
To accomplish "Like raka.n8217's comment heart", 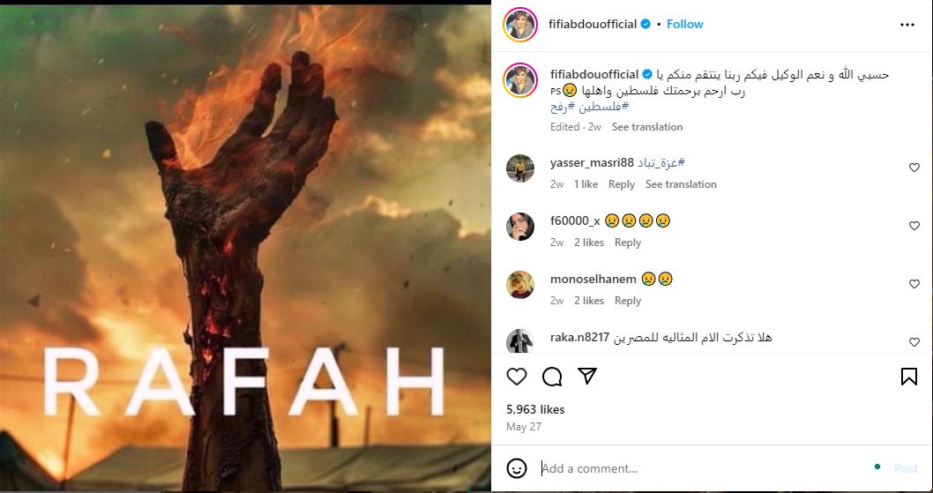I will 914,342.
